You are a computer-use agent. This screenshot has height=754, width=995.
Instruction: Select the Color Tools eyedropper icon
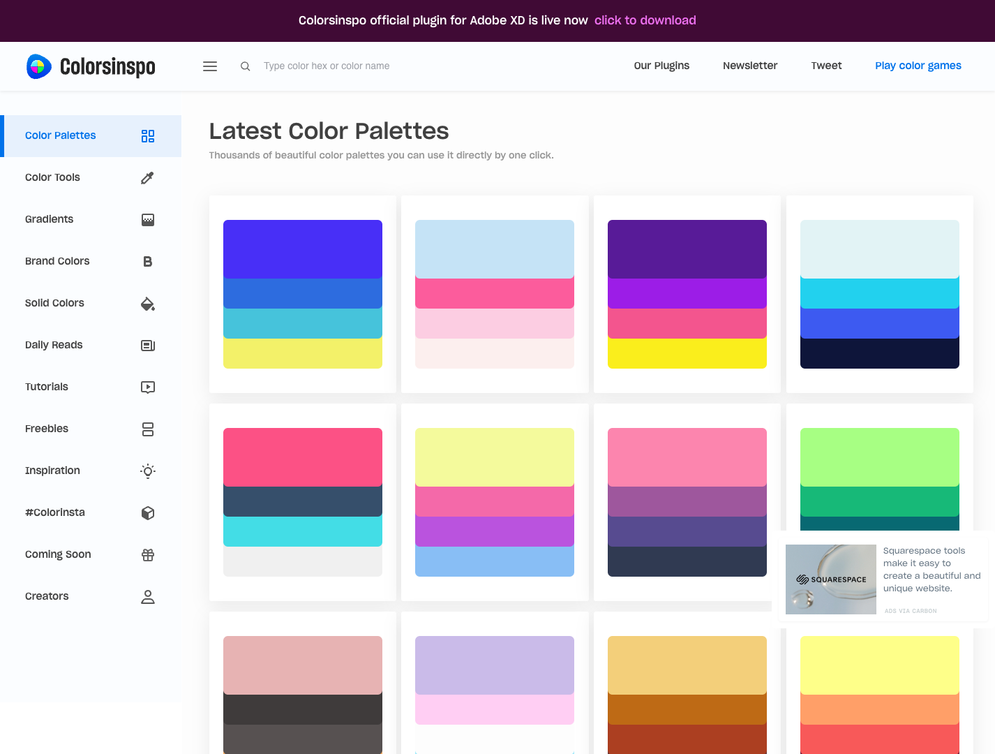(x=147, y=177)
